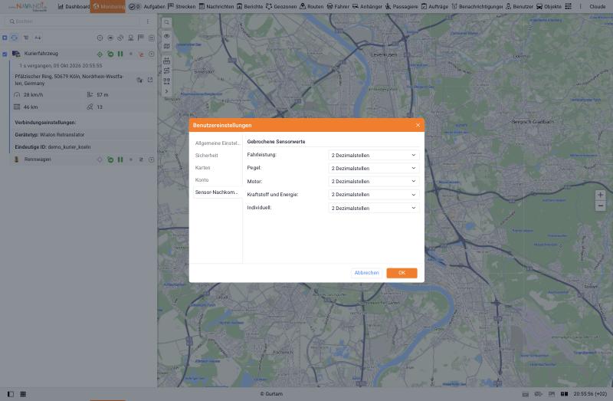613x401 pixels.
Task: Expand the map toolbar chevron
Action: point(166,91)
